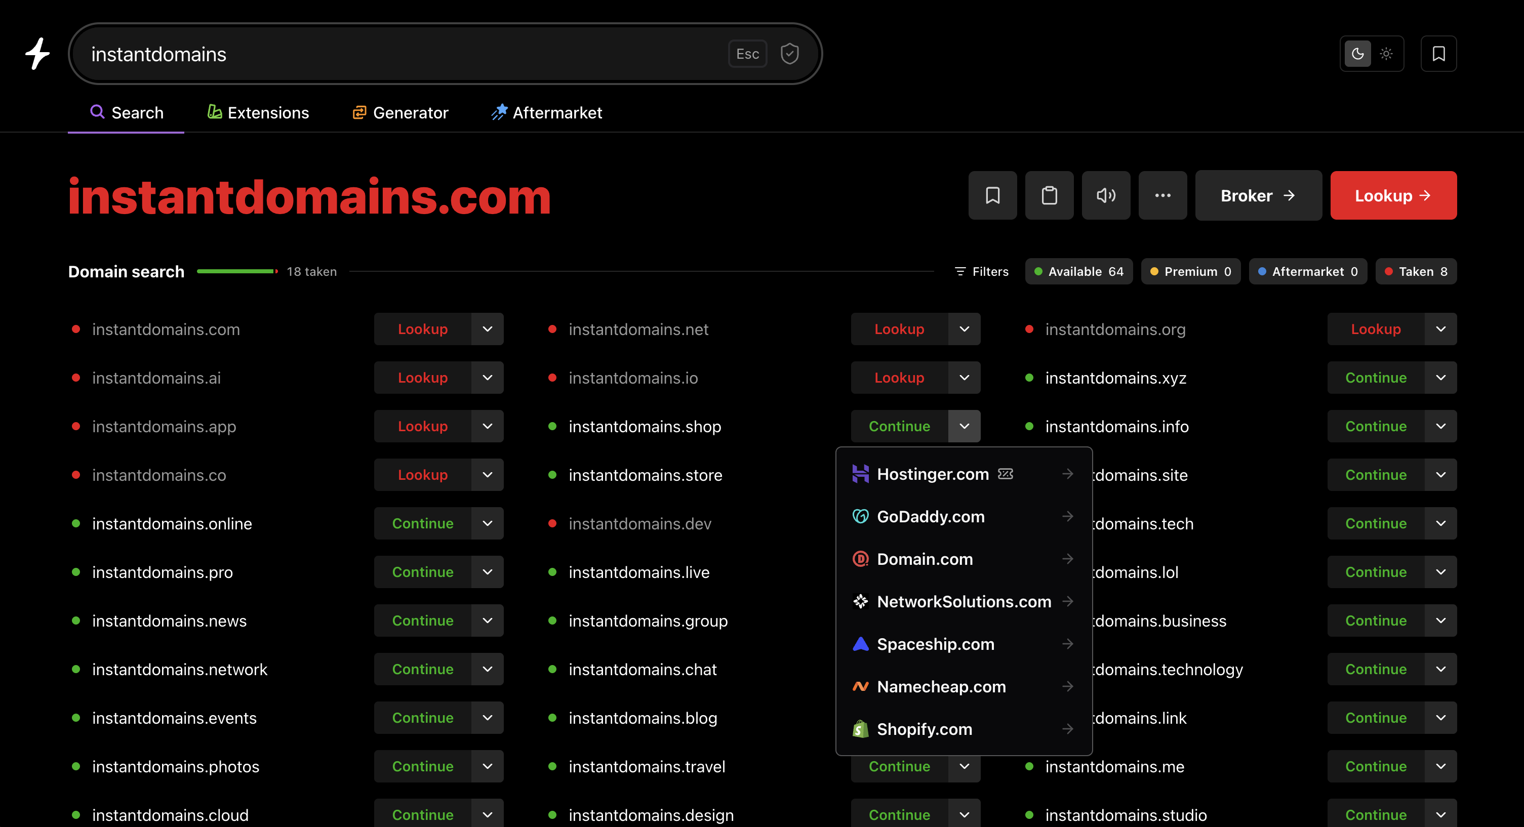Click the shield check icon in search bar

tap(789, 54)
